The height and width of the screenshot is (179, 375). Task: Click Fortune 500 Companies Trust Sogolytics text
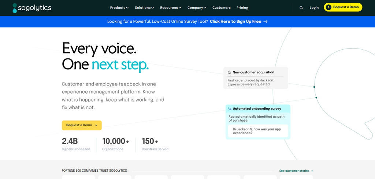pos(94,171)
